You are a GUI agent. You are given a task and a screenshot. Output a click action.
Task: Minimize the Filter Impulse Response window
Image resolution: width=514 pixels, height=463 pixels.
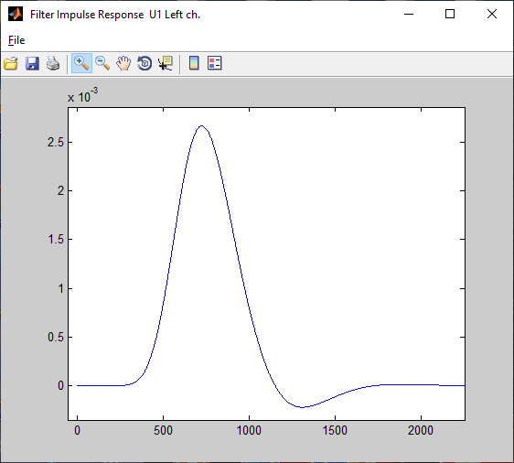coord(409,14)
